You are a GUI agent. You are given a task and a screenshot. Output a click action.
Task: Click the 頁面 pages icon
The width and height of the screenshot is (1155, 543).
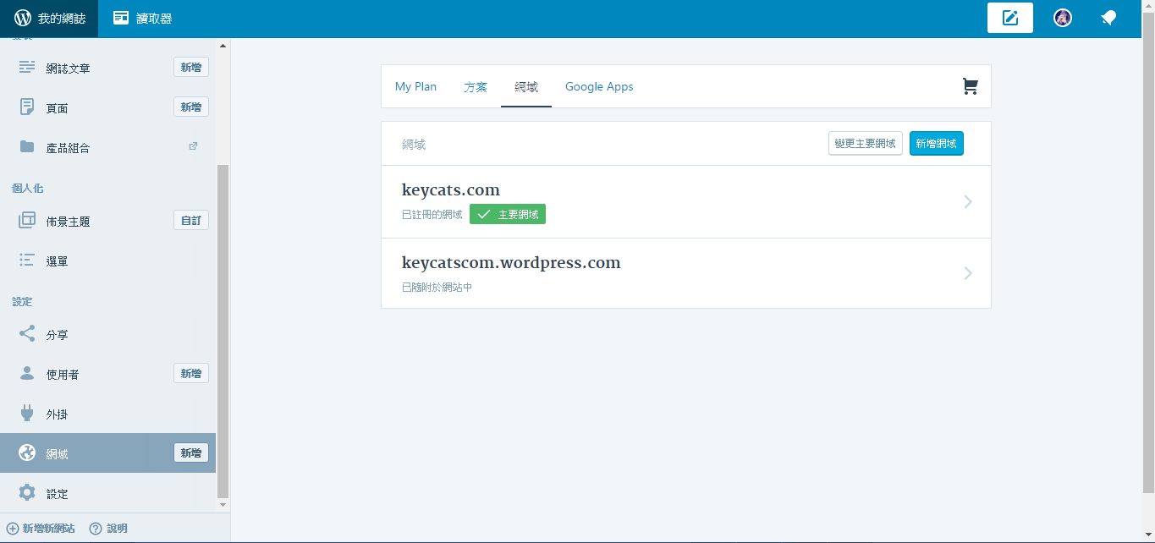27,107
